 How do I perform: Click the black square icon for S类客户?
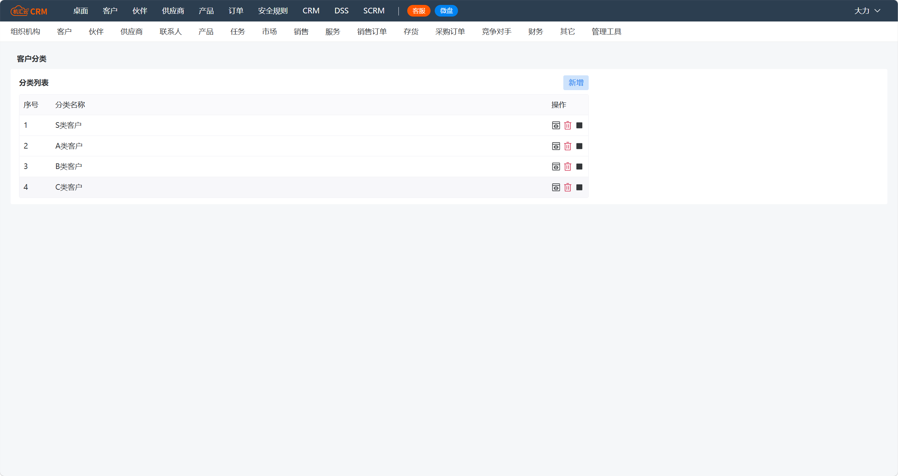point(579,125)
